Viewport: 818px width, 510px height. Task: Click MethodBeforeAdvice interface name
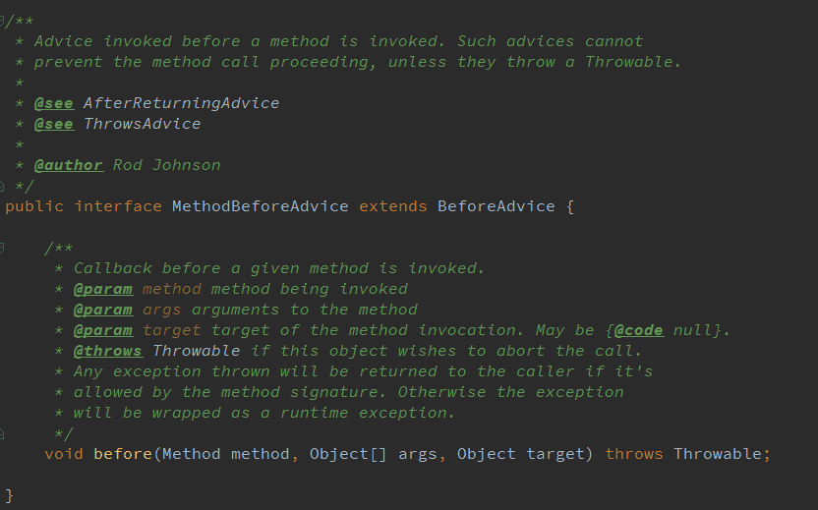click(260, 206)
